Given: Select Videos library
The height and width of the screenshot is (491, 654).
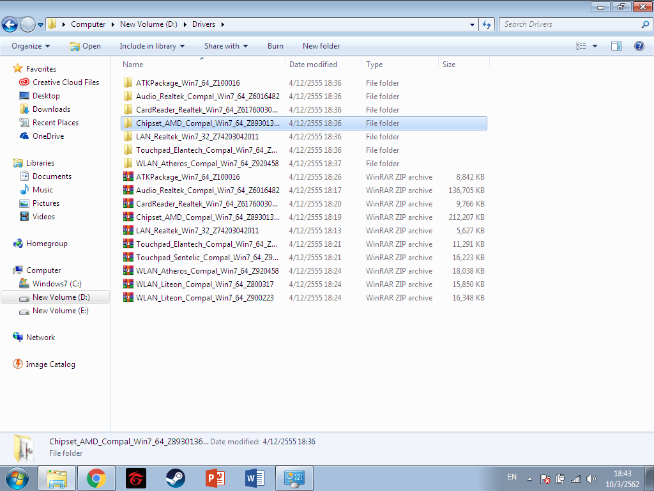Looking at the screenshot, I should 37,216.
